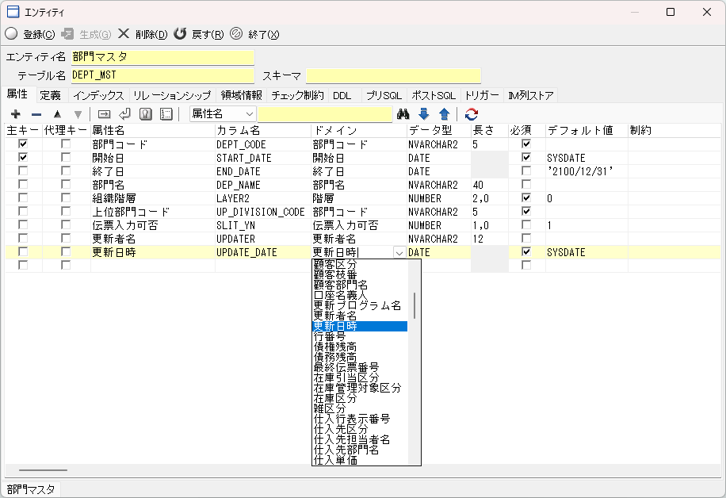Click the データ型 column header

click(x=439, y=131)
